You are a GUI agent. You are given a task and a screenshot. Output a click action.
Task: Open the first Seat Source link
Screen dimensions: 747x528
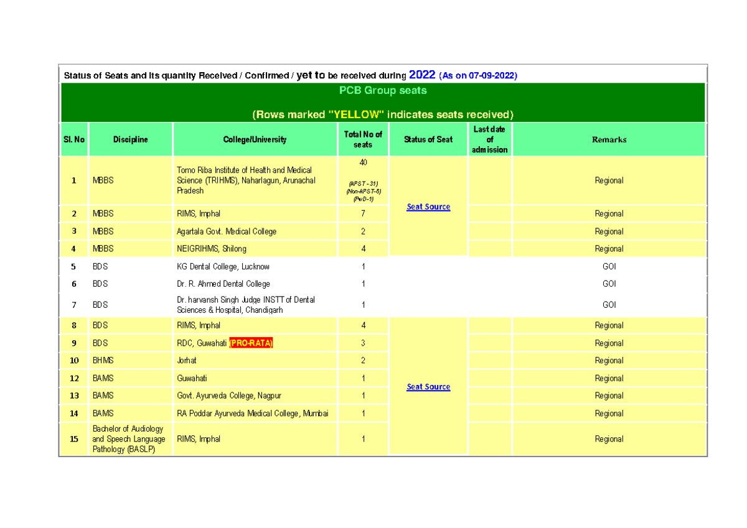tap(428, 206)
